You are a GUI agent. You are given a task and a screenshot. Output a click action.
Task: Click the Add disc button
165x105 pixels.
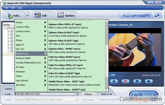pos(14,16)
